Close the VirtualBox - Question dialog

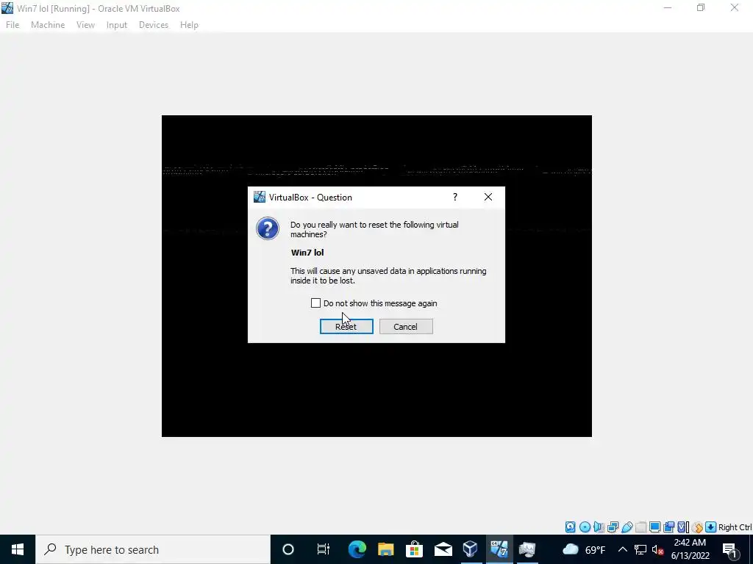click(x=488, y=197)
